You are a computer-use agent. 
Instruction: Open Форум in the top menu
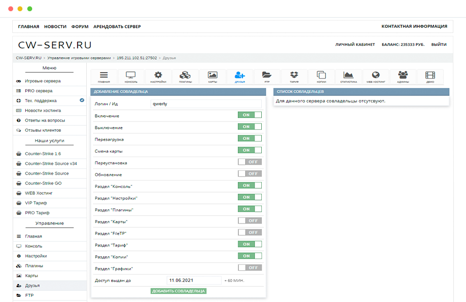pyautogui.click(x=80, y=27)
